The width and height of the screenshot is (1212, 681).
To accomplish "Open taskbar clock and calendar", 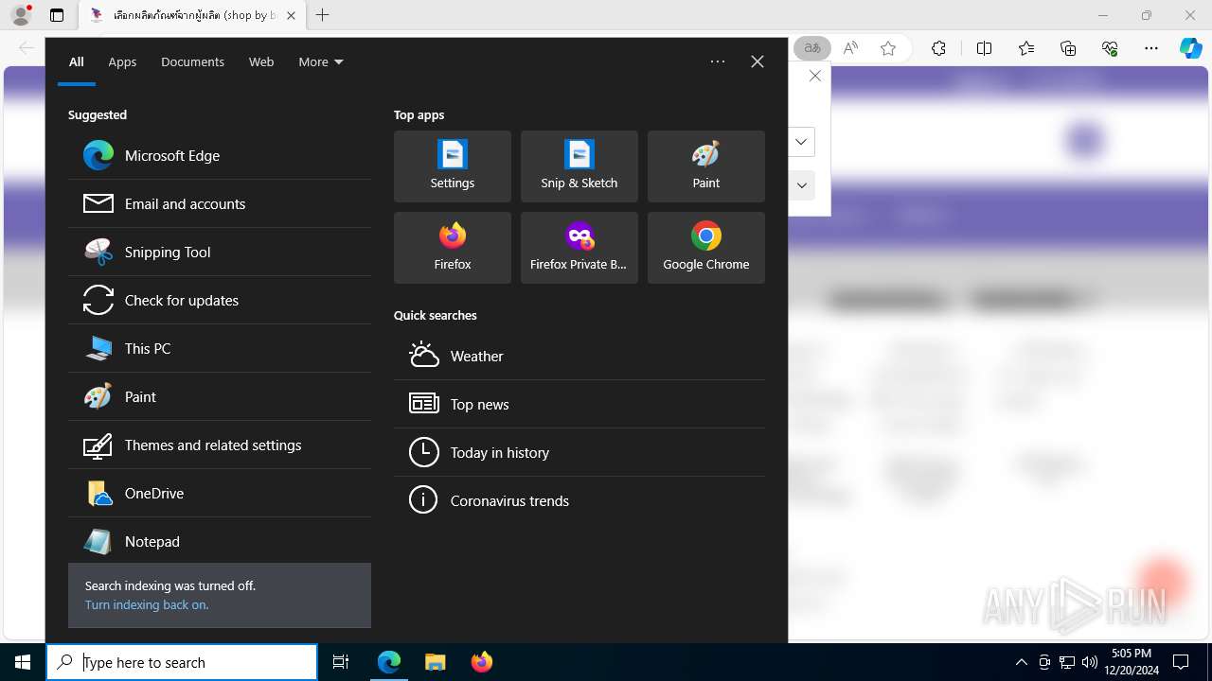I will point(1132,662).
